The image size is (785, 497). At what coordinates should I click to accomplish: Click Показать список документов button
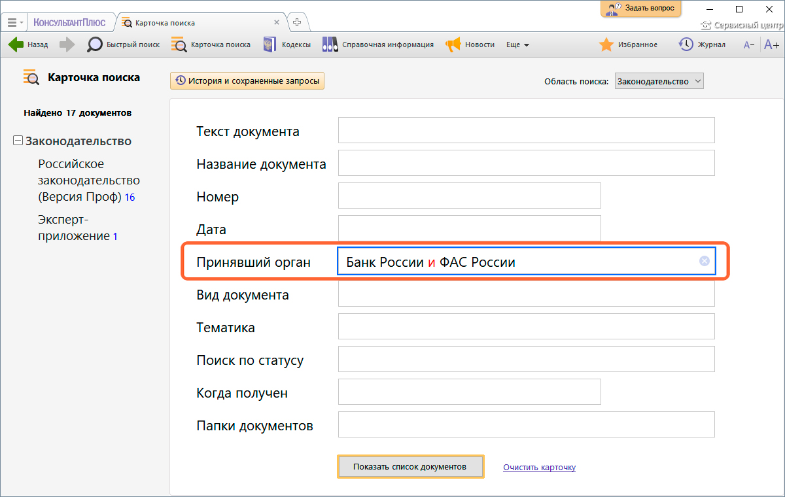410,467
